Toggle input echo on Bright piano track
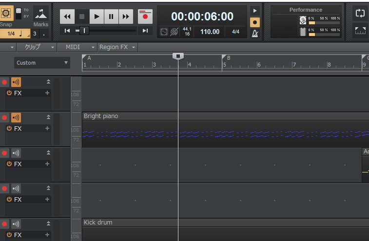369x241 pixels. [x=16, y=118]
